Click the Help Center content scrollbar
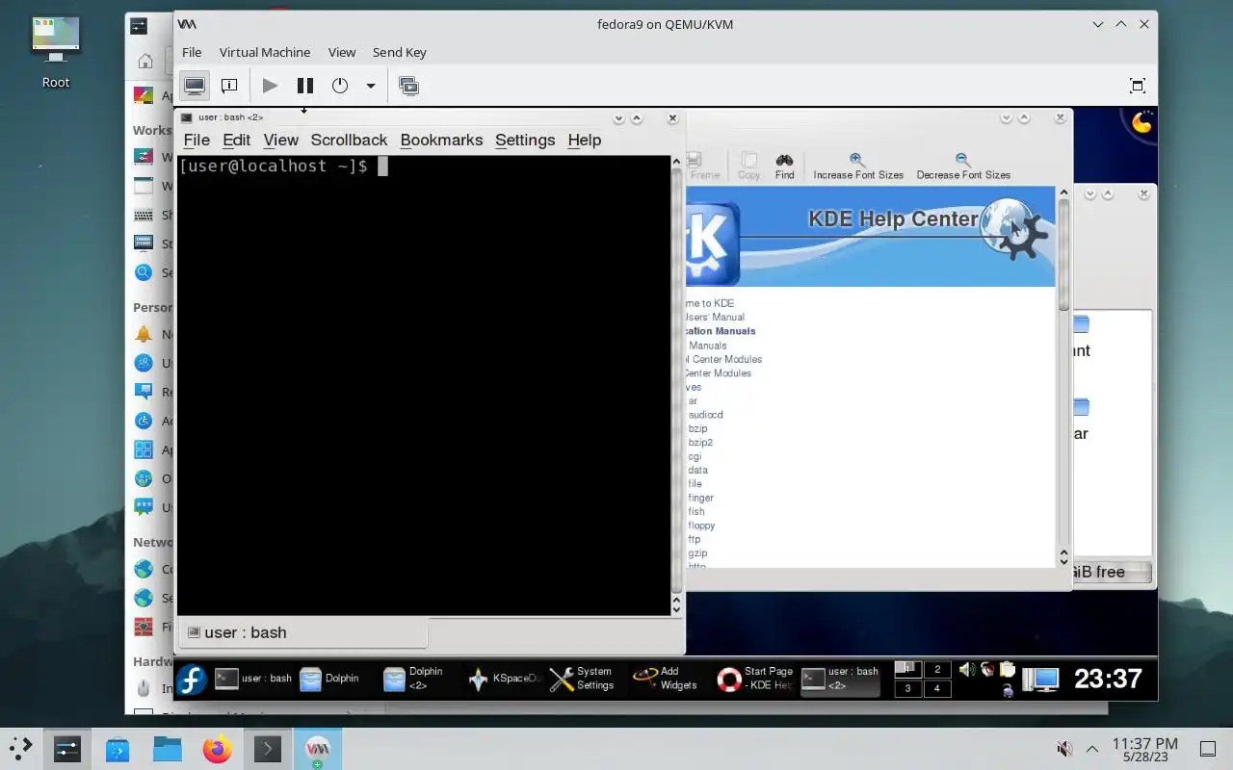This screenshot has height=770, width=1233. 1063,375
